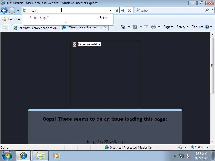Click the muted volume tray icon
Image resolution: width=215 pixels, height=161 pixels.
point(188,156)
